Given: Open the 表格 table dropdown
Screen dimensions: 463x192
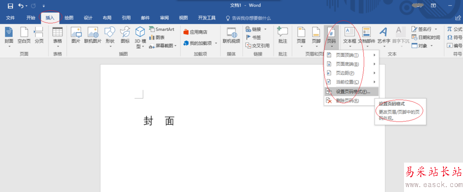Looking at the screenshot, I should click(x=58, y=37).
